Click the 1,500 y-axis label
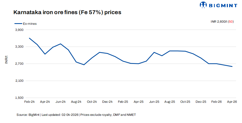The width and height of the screenshot is (242, 123). coord(19,98)
